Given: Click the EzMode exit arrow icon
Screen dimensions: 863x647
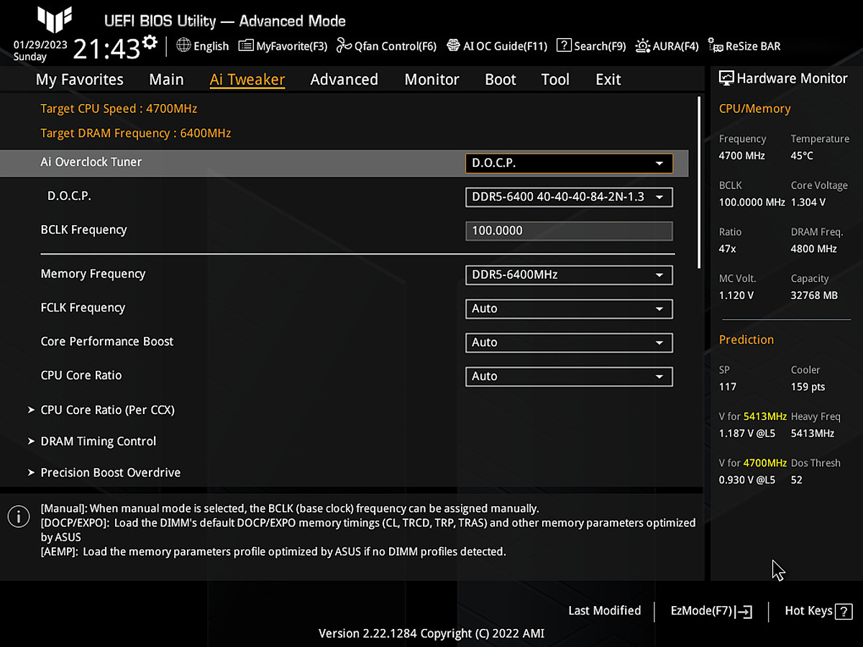Looking at the screenshot, I should pyautogui.click(x=744, y=612).
